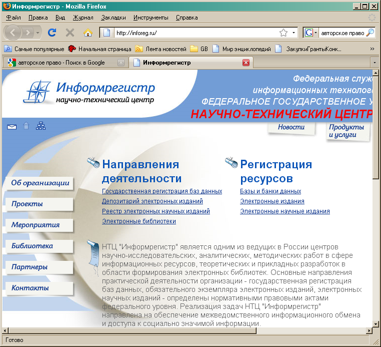Click the browser Forward arrow button
Image resolution: width=381 pixels, height=347 pixels.
click(x=28, y=33)
